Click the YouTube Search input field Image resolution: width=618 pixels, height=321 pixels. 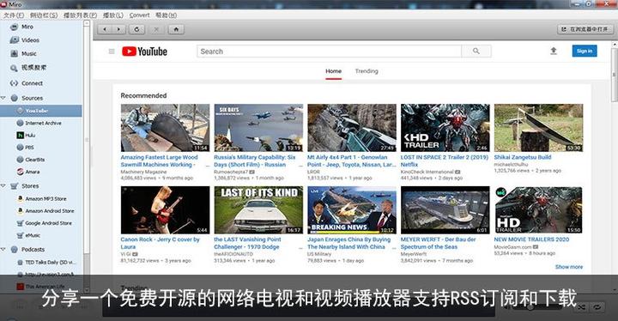click(329, 51)
